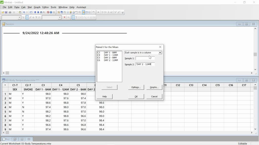Click the red X icon in second toolbar

point(64,17)
